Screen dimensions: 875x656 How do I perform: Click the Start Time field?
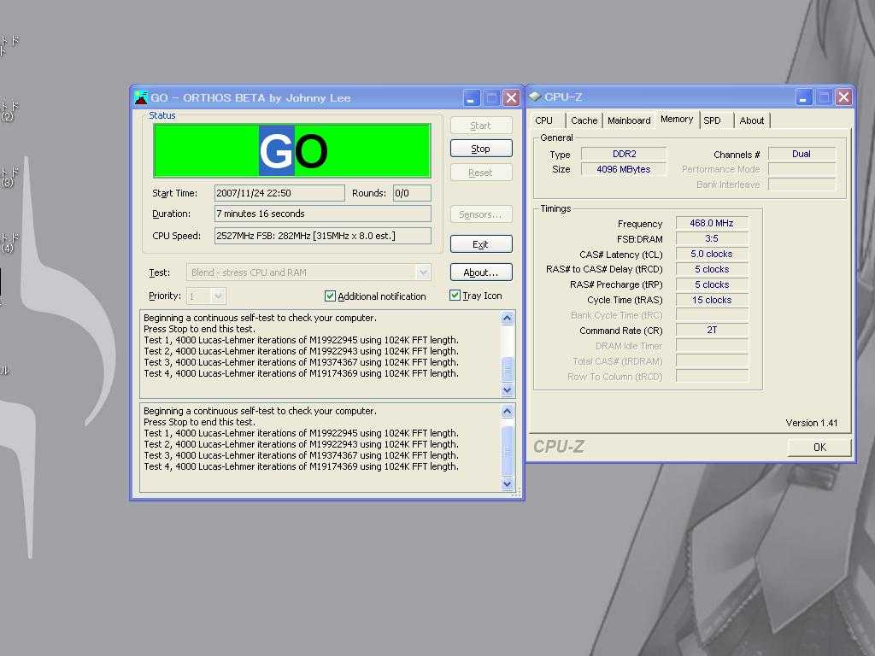[x=279, y=193]
